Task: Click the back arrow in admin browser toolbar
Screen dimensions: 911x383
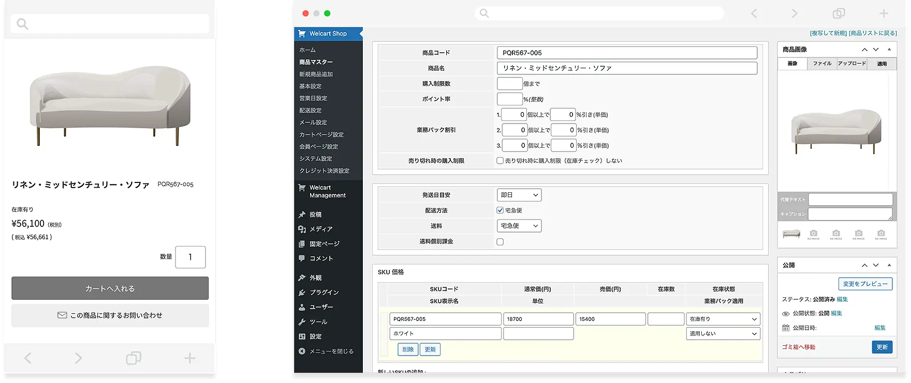Action: click(x=754, y=13)
